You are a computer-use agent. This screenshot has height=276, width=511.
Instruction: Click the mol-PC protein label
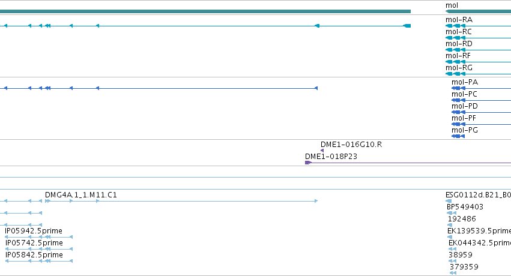click(x=464, y=94)
